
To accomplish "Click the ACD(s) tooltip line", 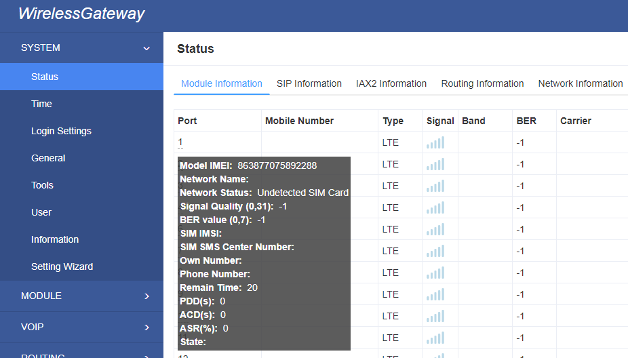I will [x=203, y=315].
